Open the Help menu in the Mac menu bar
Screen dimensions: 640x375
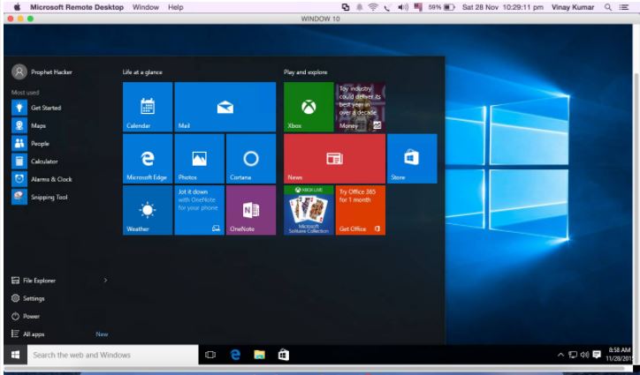pos(176,7)
